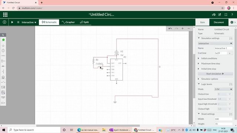Open the Document properties tab
237x133 pixels.
(x=219, y=22)
